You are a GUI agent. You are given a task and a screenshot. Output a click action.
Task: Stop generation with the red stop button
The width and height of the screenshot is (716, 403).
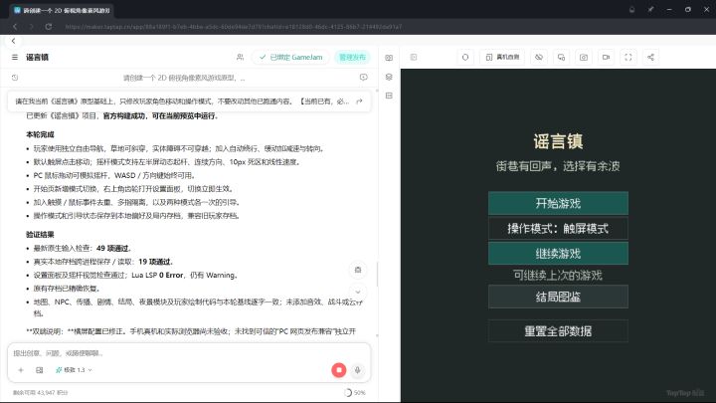[x=339, y=370]
